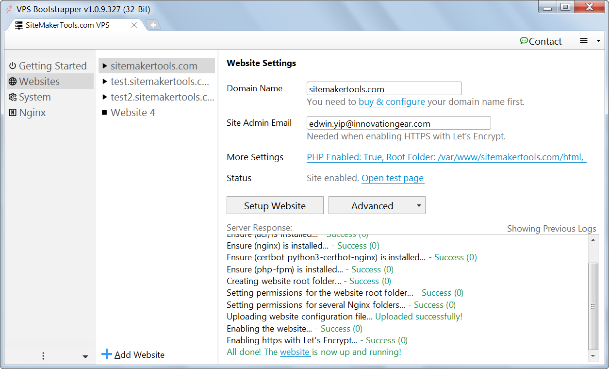Screen dimensions: 609x369
Task: Open the website test page link
Action: click(x=392, y=178)
